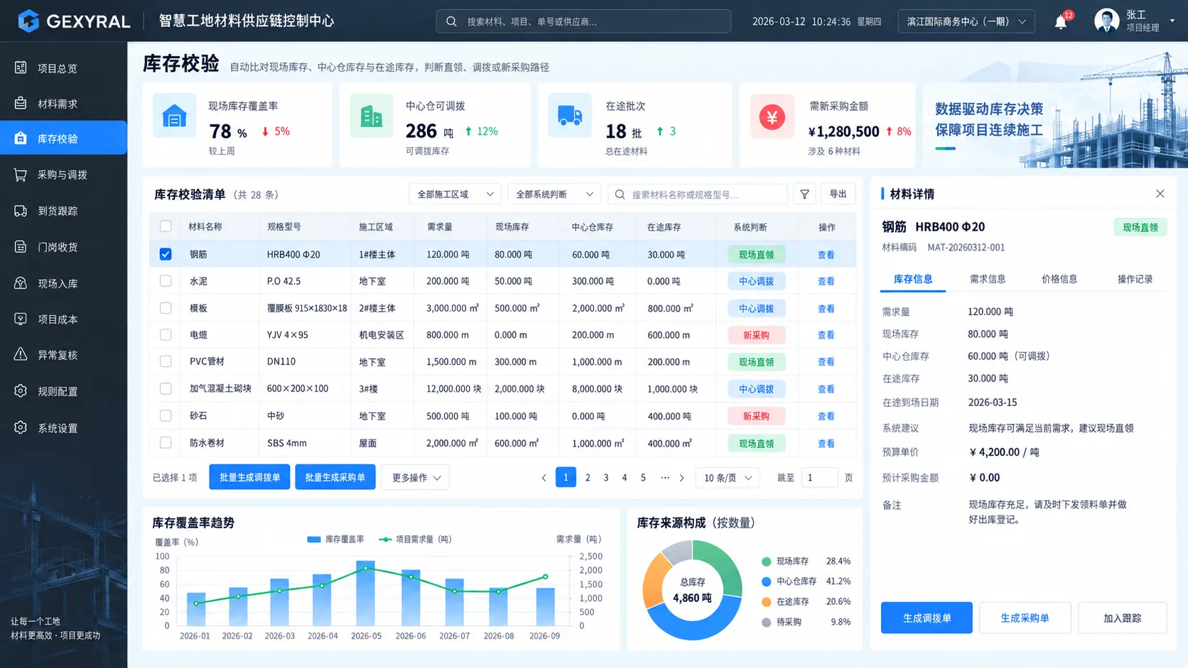Open 系统设置 gear icon
The width and height of the screenshot is (1188, 668).
pos(21,427)
